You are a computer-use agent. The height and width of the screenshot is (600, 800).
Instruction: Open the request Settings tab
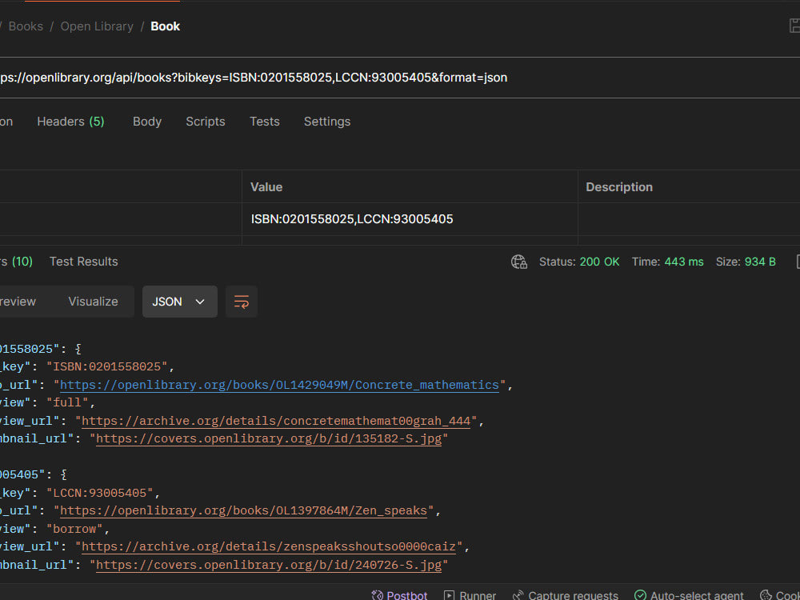pyautogui.click(x=327, y=122)
